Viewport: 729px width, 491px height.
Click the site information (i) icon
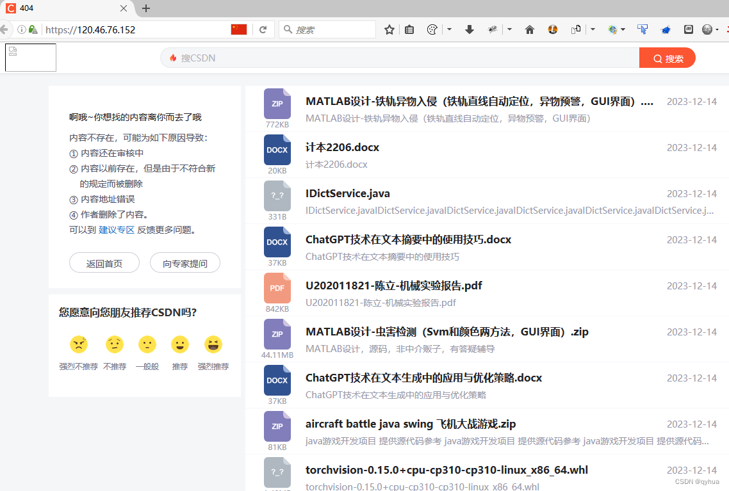[x=21, y=29]
